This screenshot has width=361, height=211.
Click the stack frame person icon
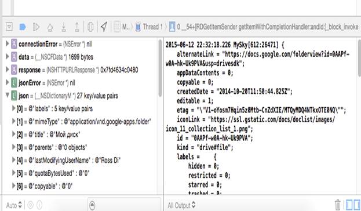pos(172,27)
